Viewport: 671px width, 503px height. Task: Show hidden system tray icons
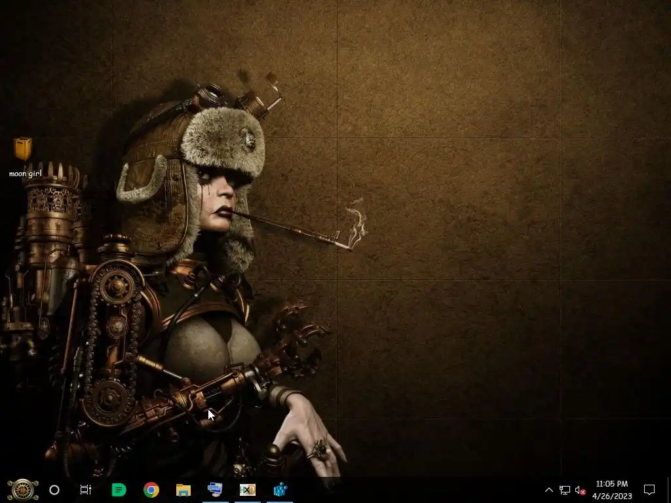tap(549, 490)
